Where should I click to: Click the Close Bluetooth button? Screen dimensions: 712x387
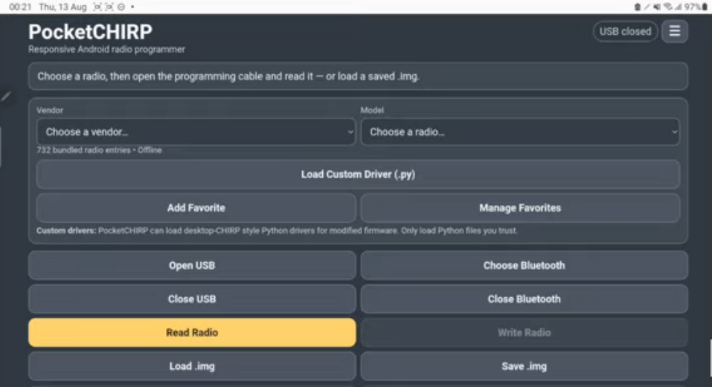coord(524,299)
